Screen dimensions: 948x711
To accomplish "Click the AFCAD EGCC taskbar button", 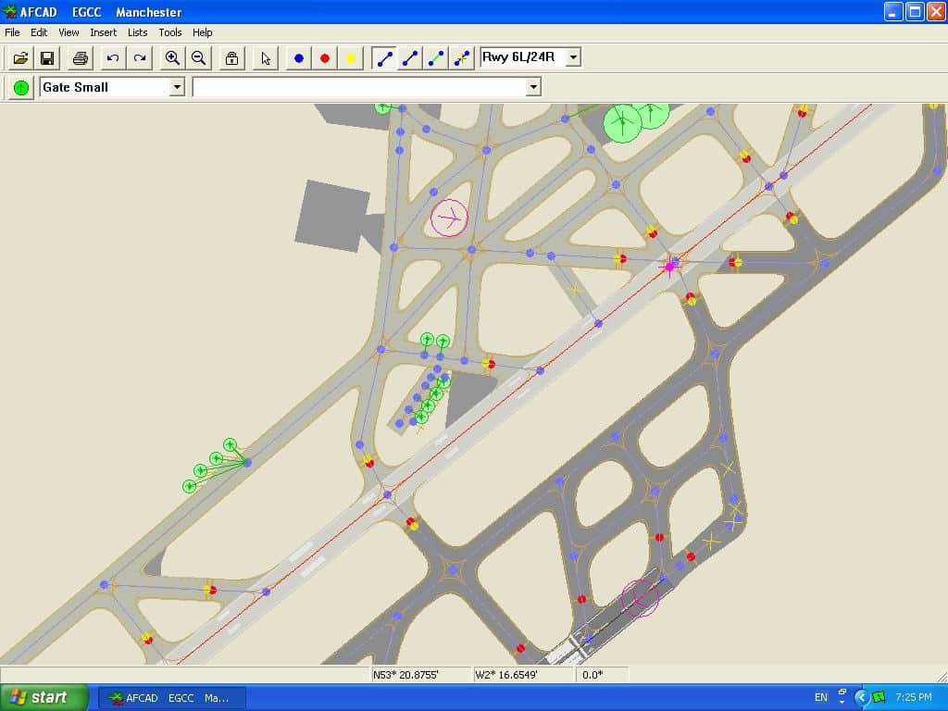I will coord(172,697).
